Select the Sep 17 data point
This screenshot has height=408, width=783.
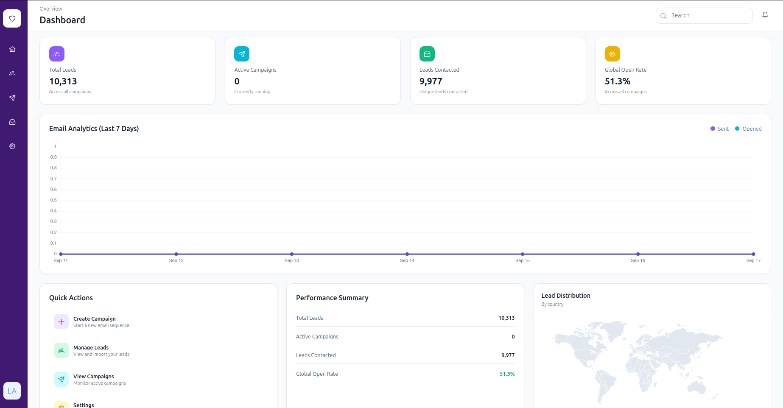point(753,254)
